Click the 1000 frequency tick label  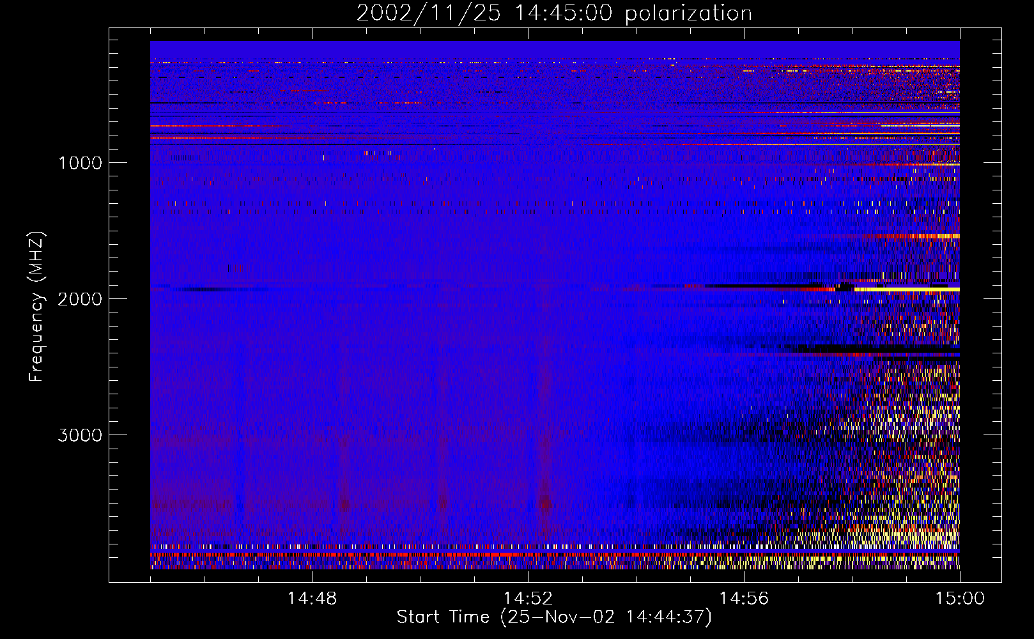click(80, 163)
